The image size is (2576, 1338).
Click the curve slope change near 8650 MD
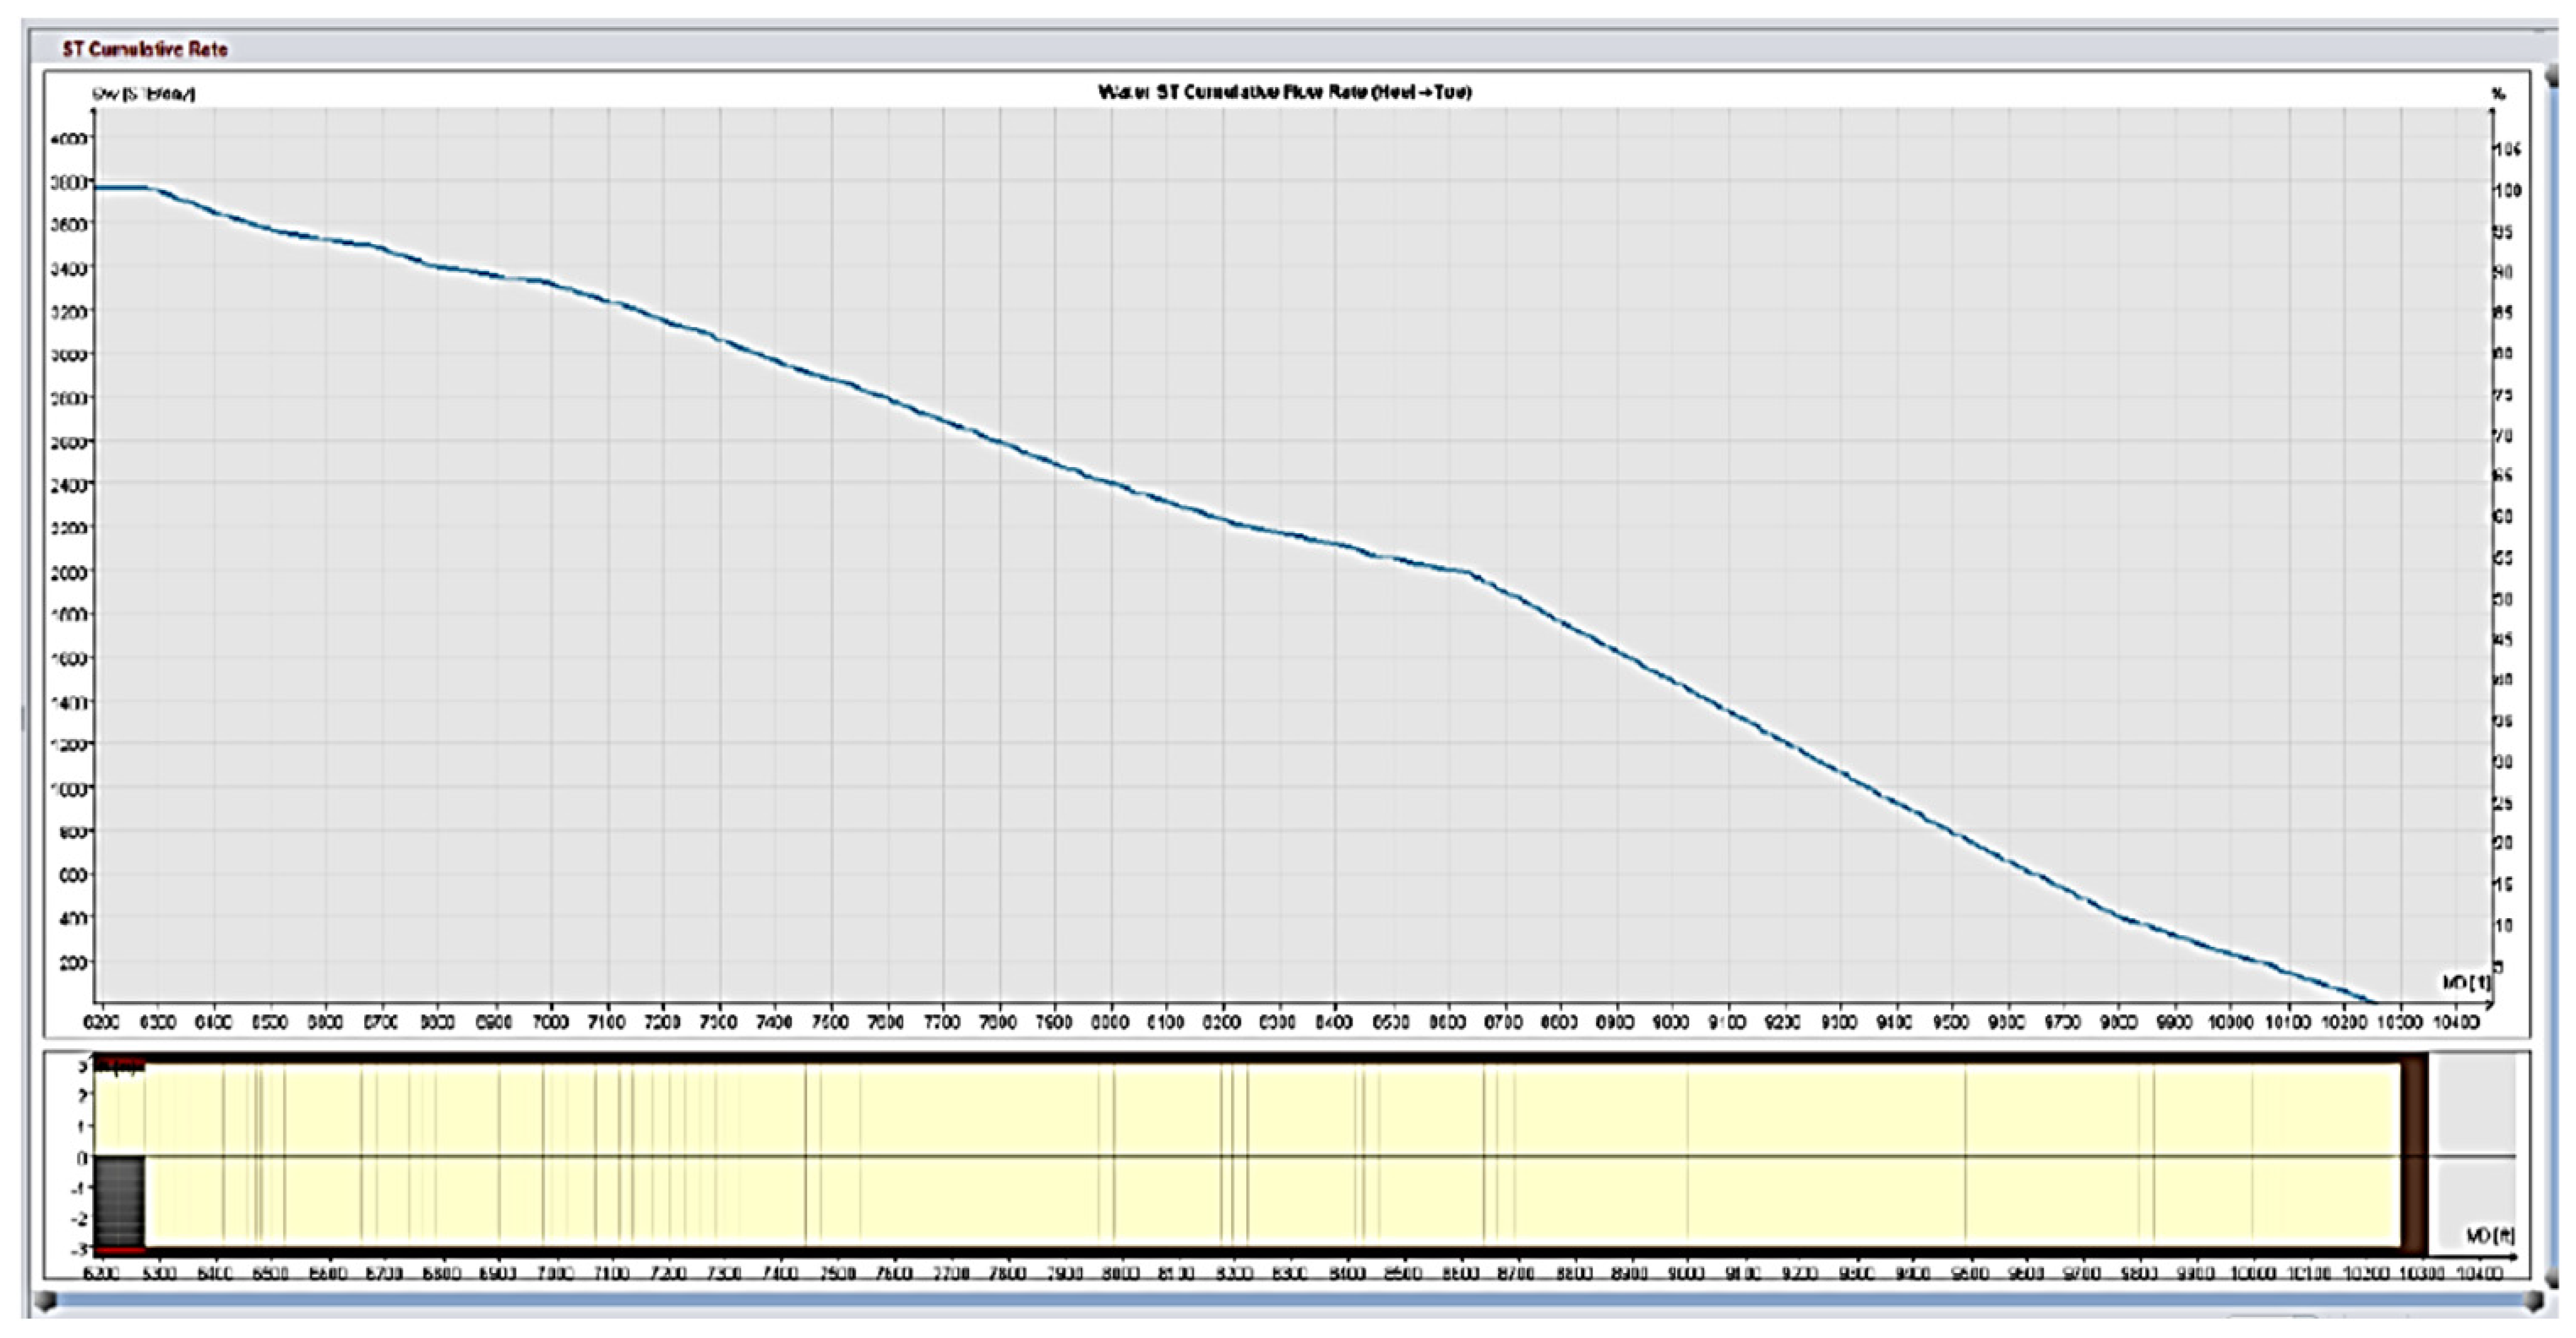click(x=1470, y=573)
